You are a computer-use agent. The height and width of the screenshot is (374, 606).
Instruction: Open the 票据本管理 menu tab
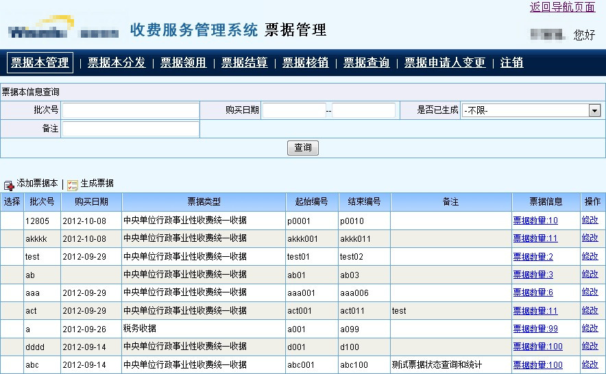coord(40,62)
